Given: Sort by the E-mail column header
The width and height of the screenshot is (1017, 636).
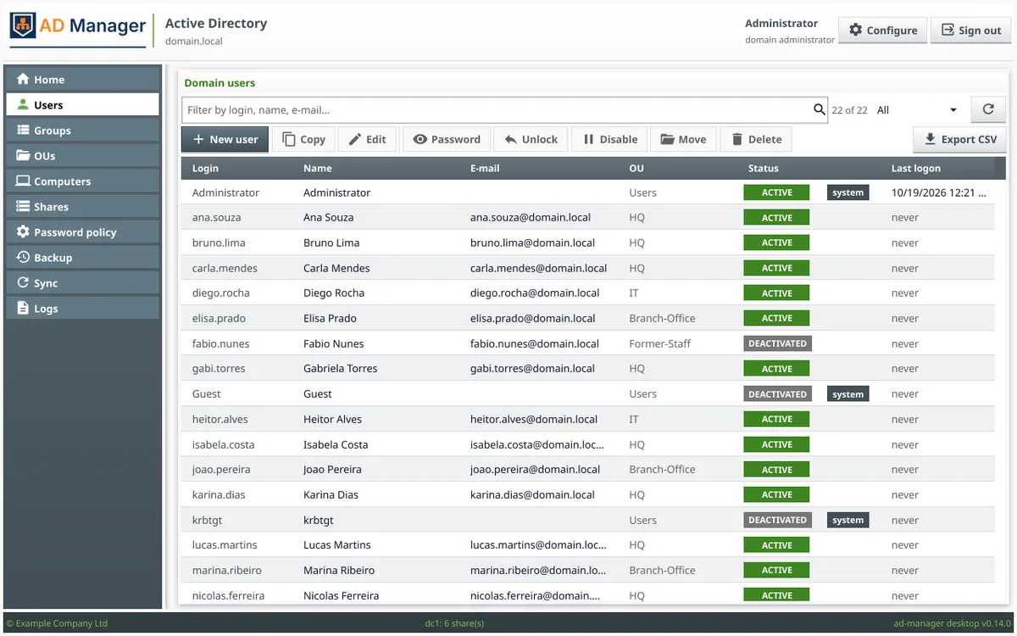Looking at the screenshot, I should tap(485, 168).
